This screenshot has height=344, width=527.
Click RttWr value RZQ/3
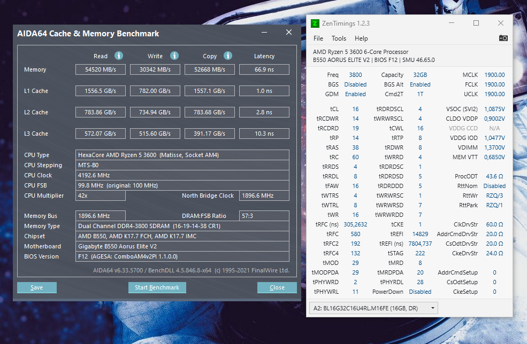(x=494, y=196)
